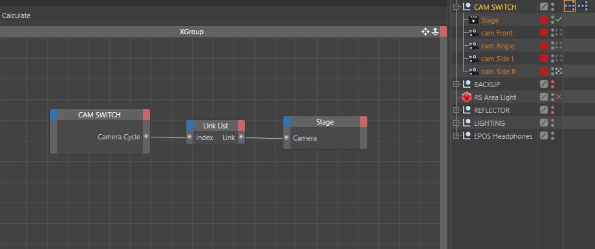Viewport: 595px width, 249px height.
Task: Click the Camera Cycle output port
Action: (146, 137)
